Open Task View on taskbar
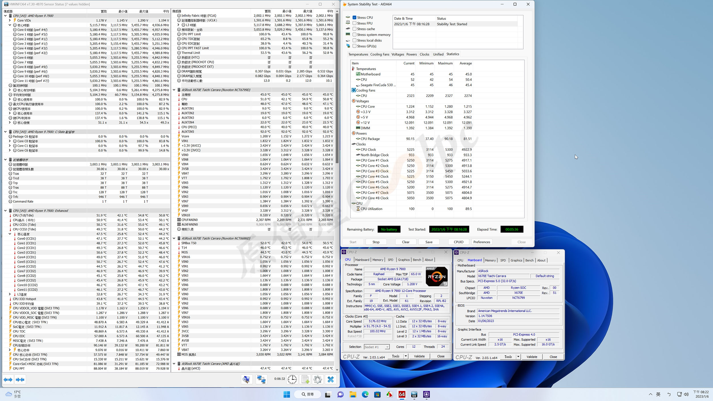 [x=328, y=394]
